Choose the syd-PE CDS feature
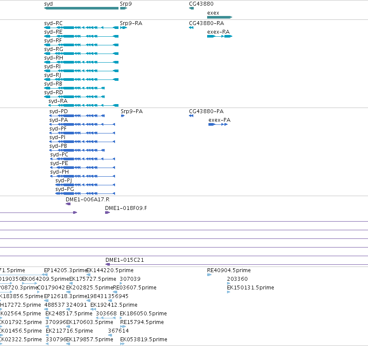Screen dimensions: 368x346 (83, 168)
